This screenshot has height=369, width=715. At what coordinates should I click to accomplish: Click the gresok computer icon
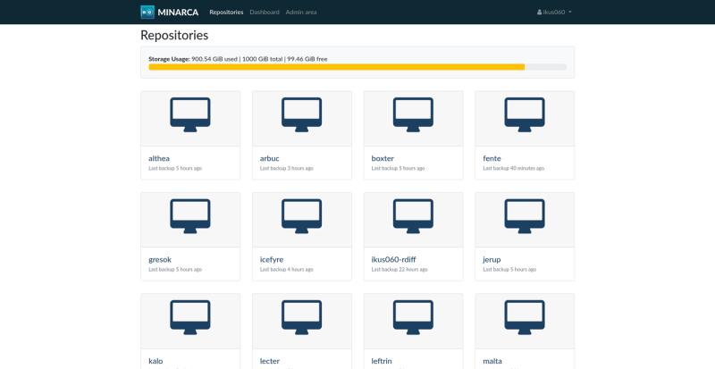190,216
